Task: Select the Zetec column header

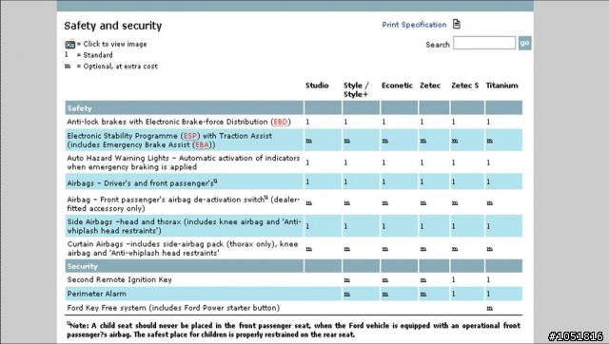Action: (x=430, y=86)
